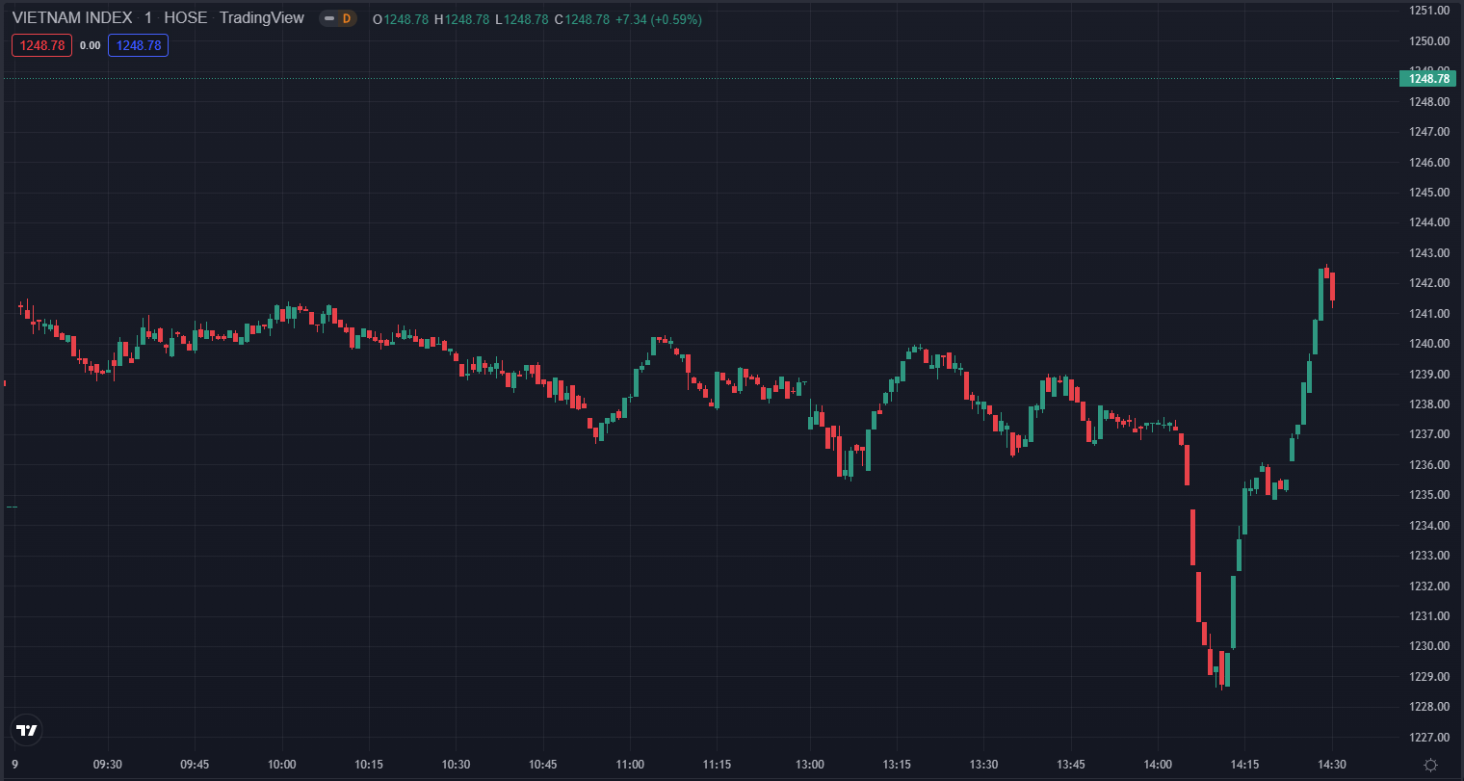Click 1245.00 on the price scale

click(1429, 193)
